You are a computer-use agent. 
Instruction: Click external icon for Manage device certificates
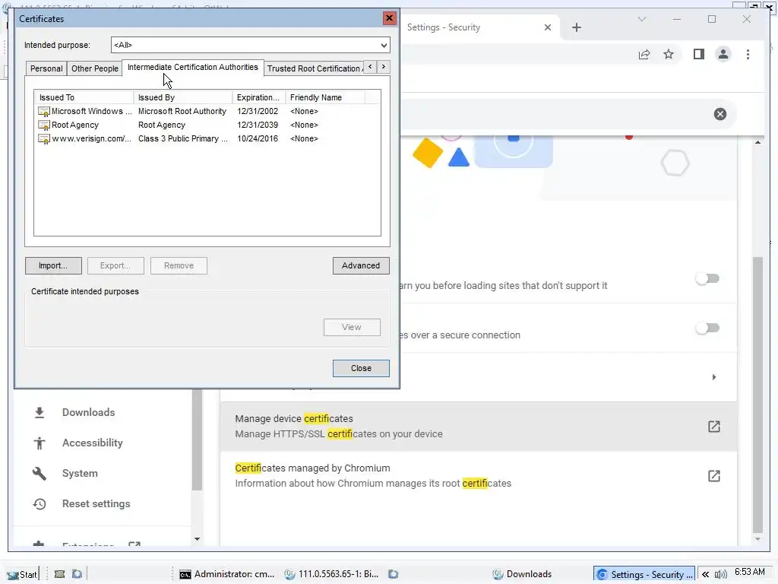click(x=714, y=427)
